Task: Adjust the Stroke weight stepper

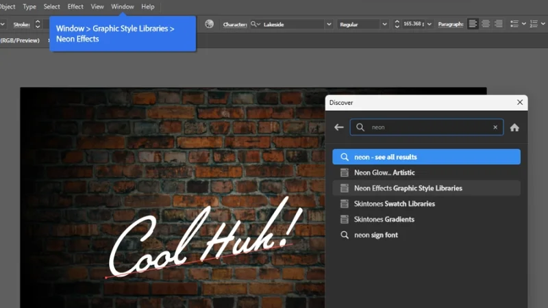Action: (38, 24)
